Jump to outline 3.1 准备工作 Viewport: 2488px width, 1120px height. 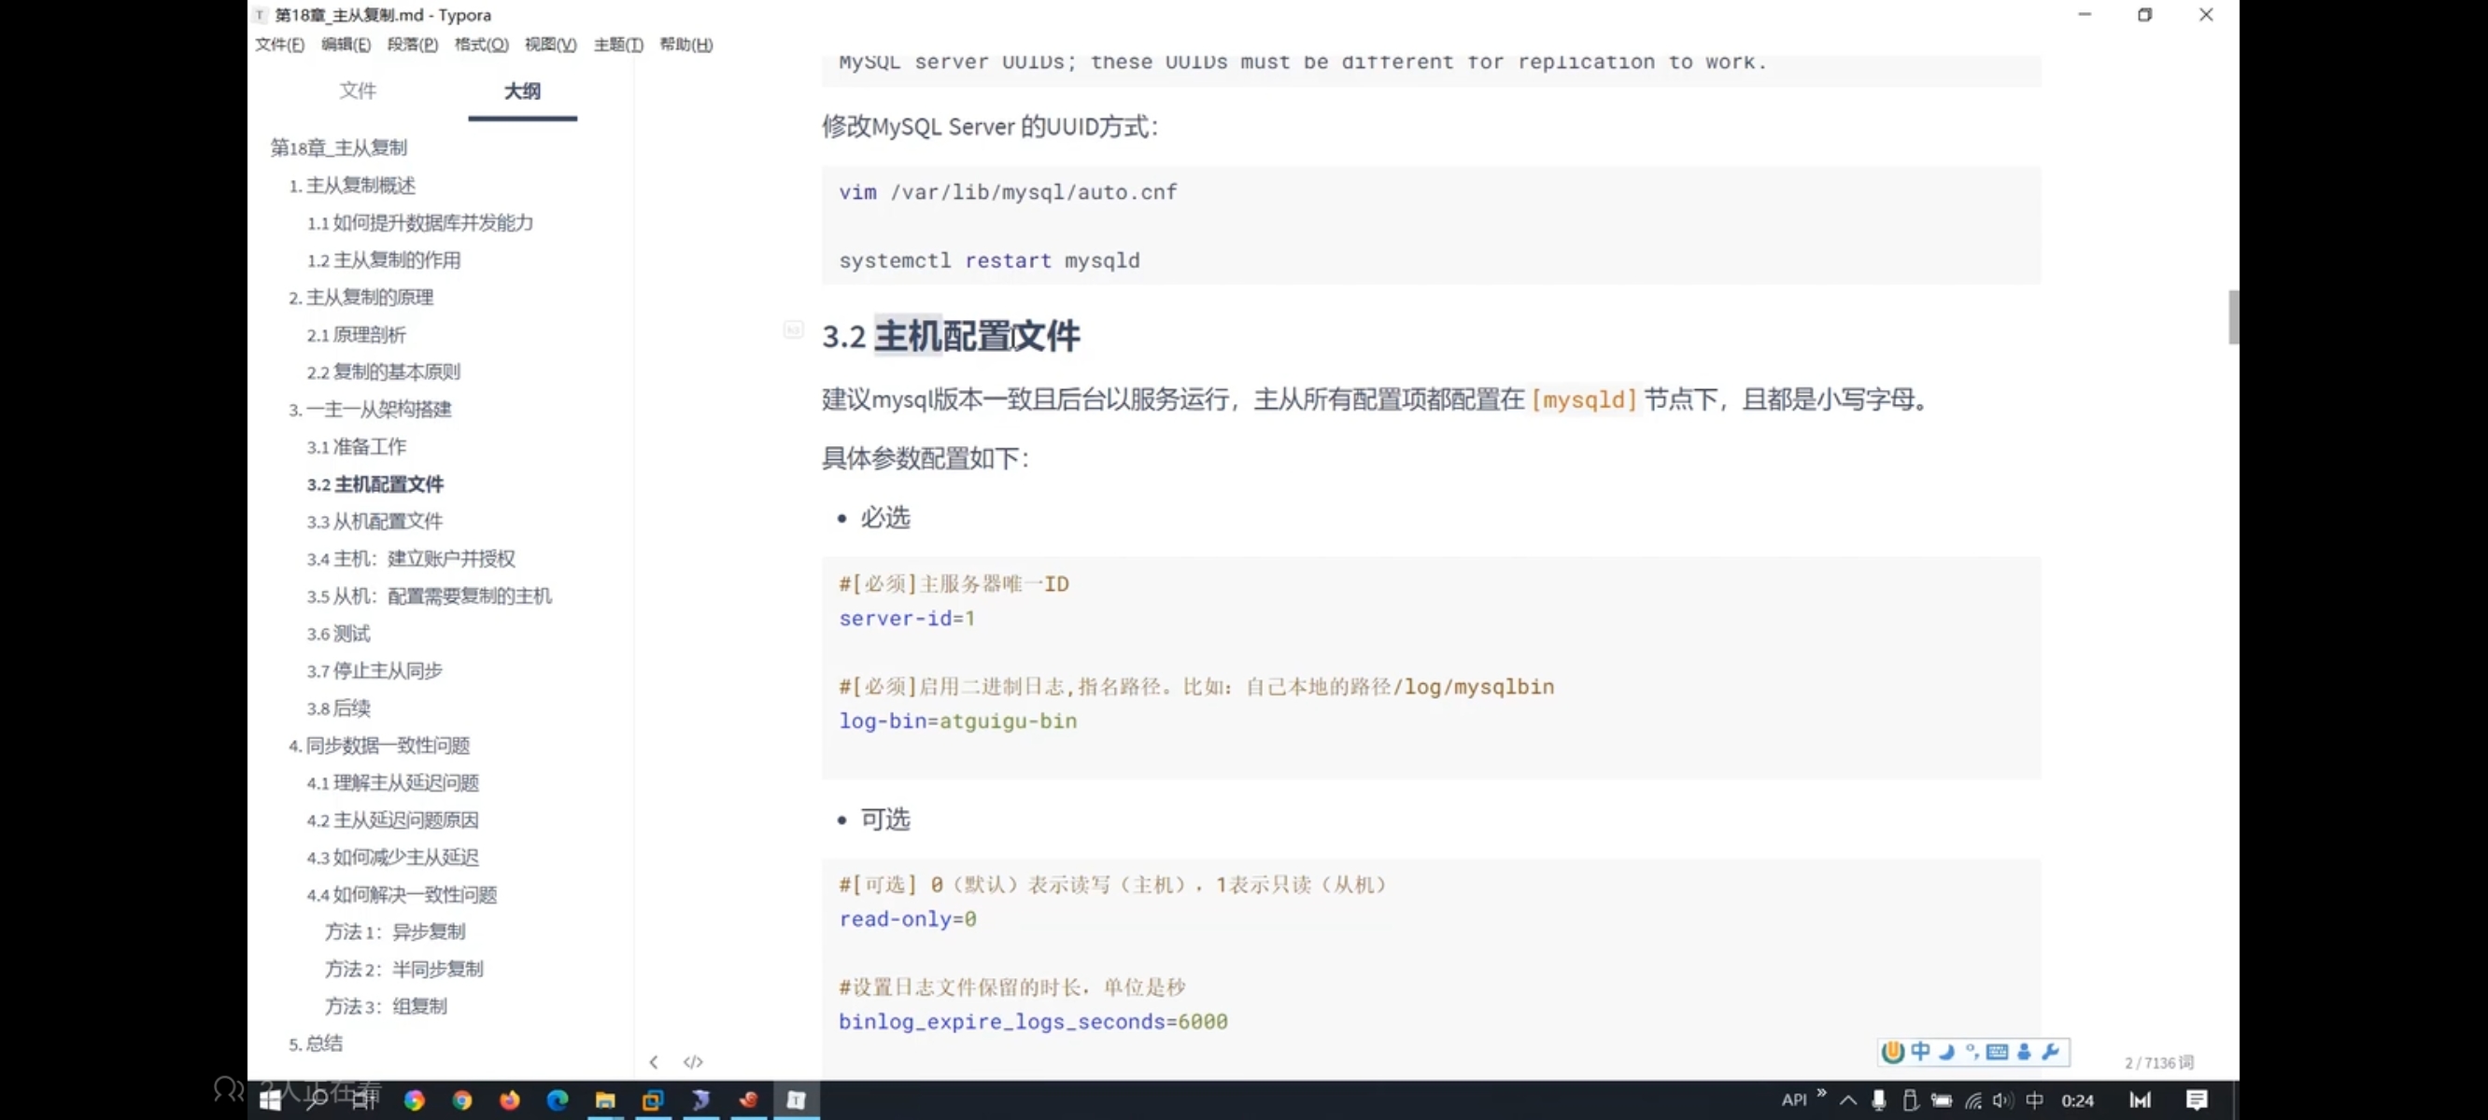pos(357,447)
